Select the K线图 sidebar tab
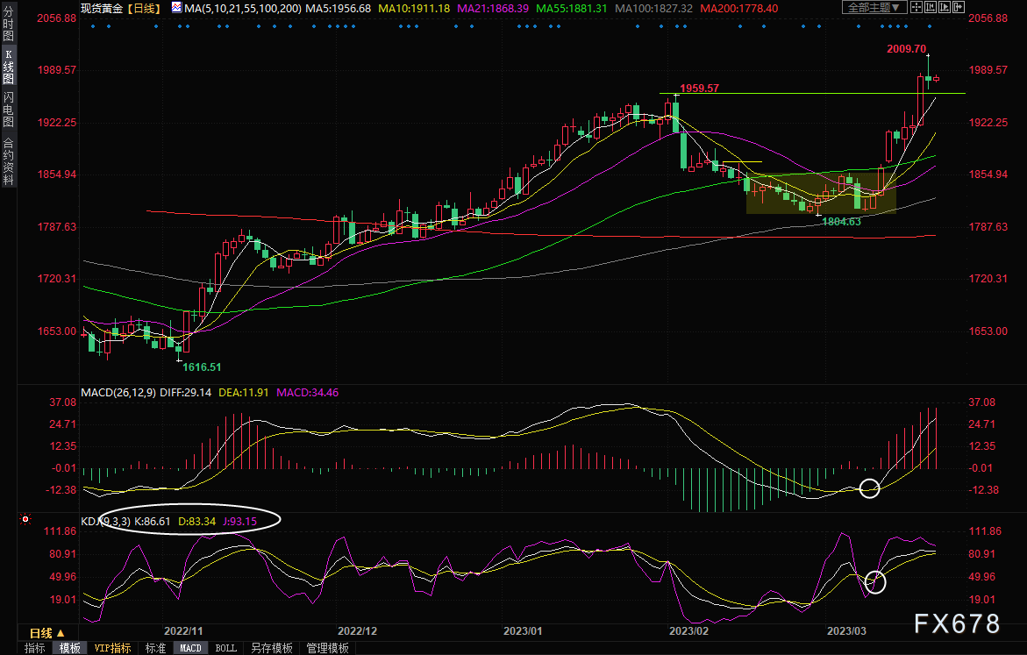1027x655 pixels. (8, 66)
